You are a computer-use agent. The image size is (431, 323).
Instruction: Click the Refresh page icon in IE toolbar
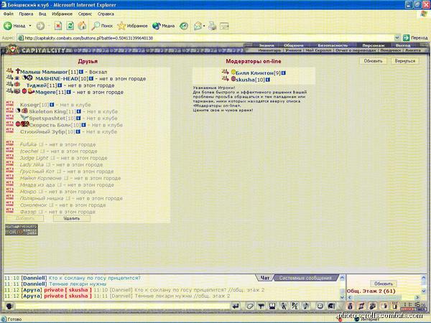tap(70, 26)
